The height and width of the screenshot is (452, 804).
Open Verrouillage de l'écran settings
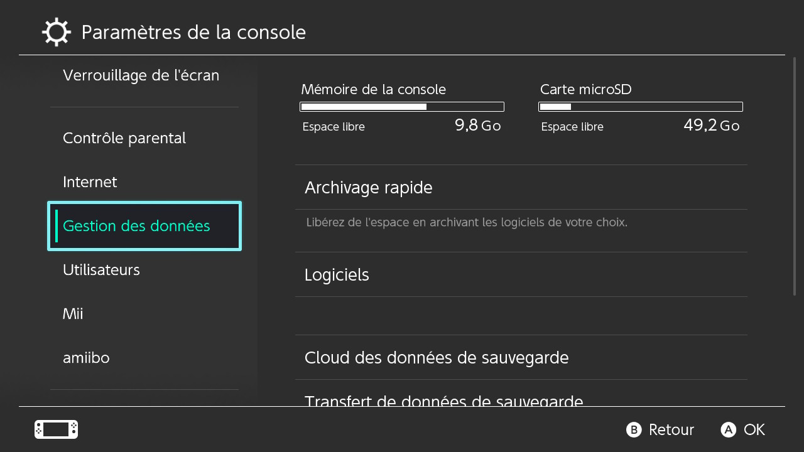pyautogui.click(x=141, y=75)
